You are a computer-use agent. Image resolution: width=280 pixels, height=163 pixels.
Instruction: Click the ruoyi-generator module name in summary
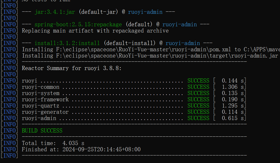(x=45, y=112)
